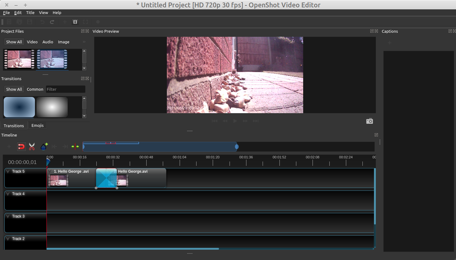Switch to the Emojis tab
The height and width of the screenshot is (260, 456).
tap(37, 125)
